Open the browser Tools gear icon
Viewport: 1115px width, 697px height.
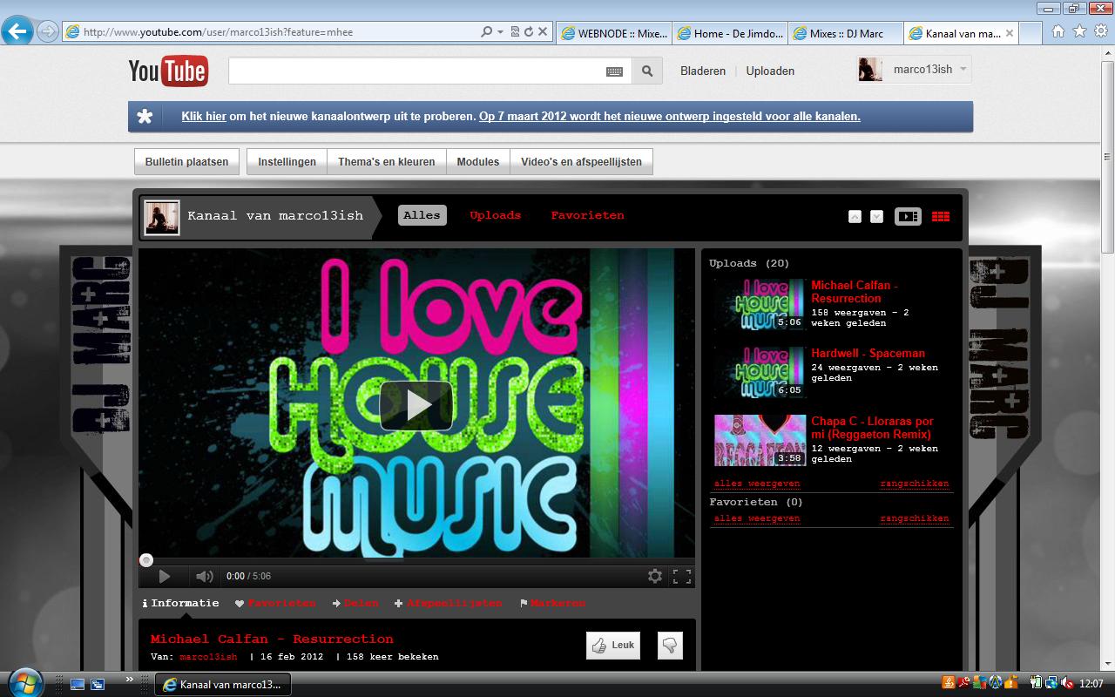(1100, 31)
